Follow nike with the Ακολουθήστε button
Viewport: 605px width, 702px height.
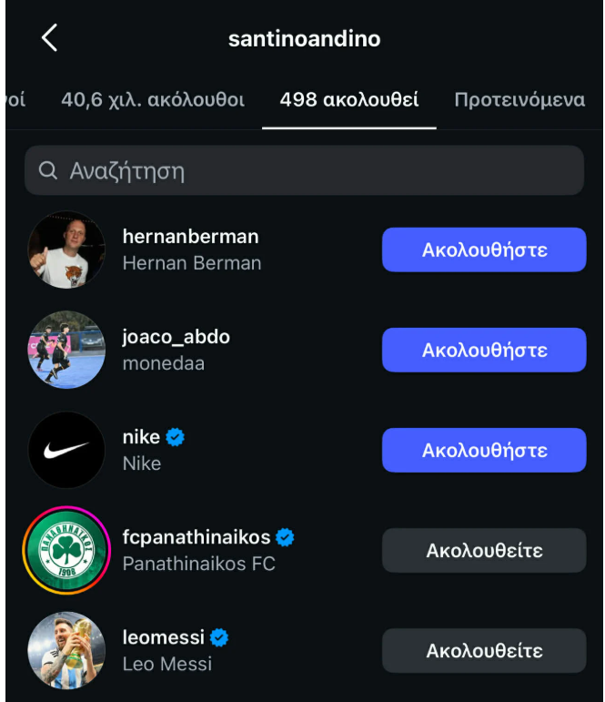coord(484,450)
